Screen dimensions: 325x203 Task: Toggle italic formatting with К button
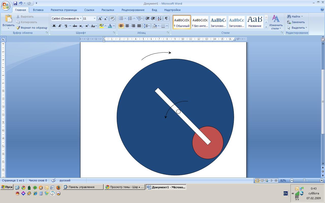60,26
